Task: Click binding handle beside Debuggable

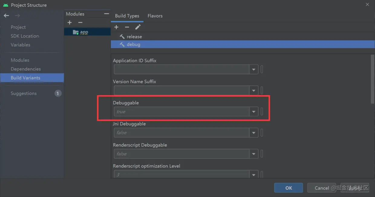Action: 262,111
